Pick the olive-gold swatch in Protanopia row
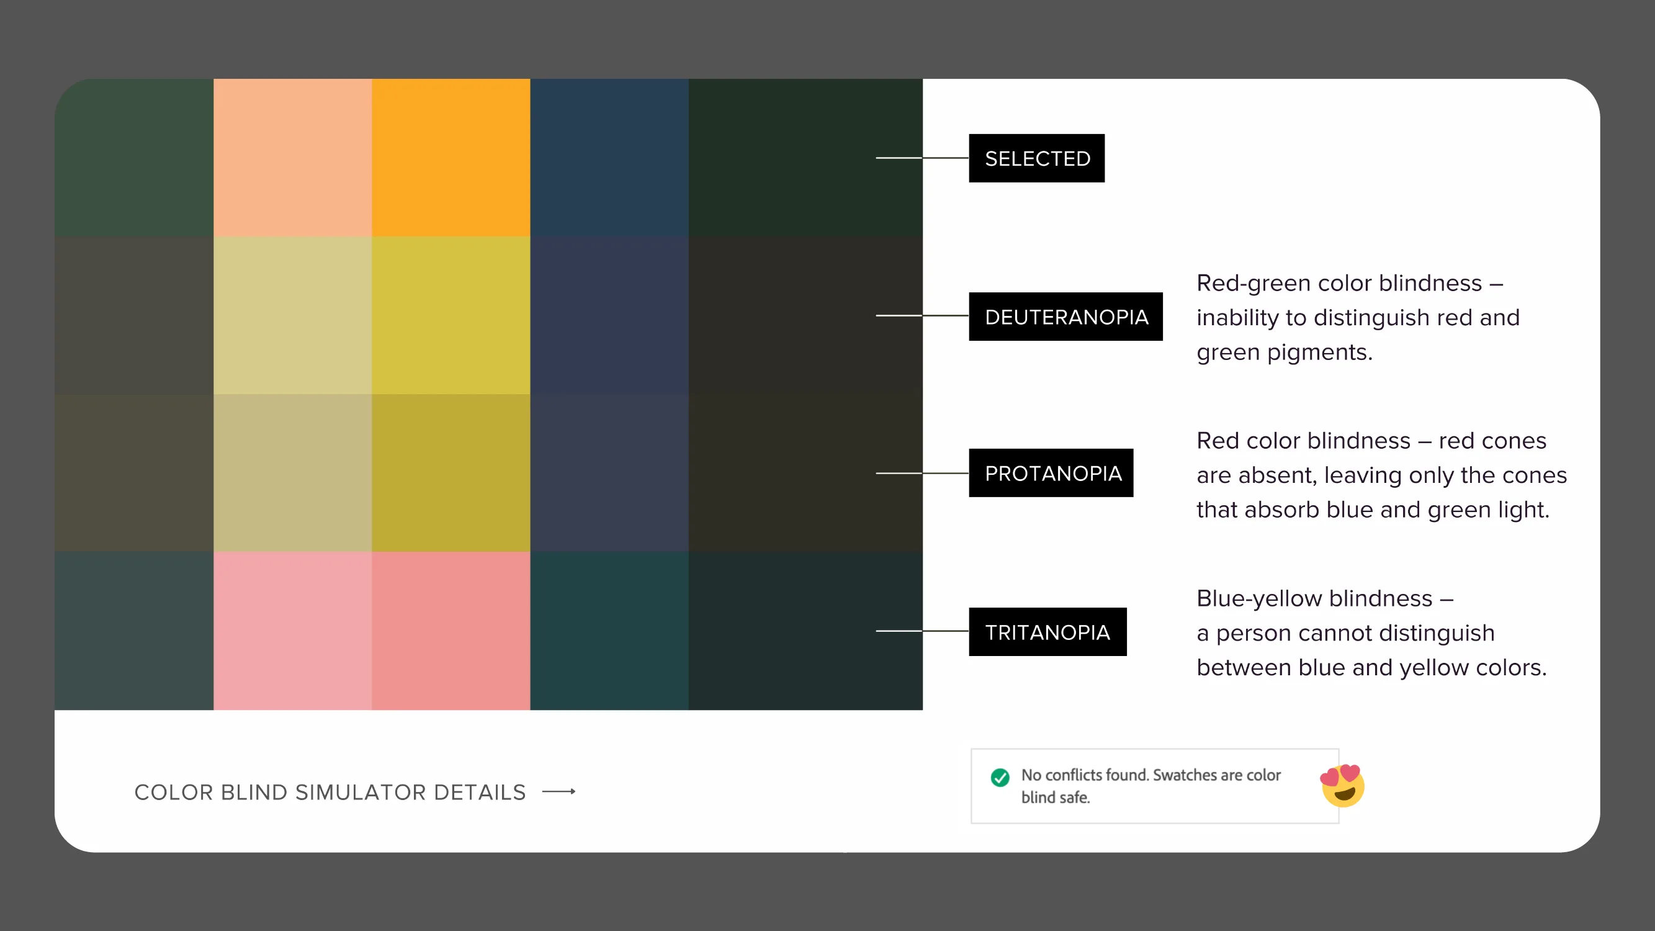The height and width of the screenshot is (931, 1655). pos(451,473)
